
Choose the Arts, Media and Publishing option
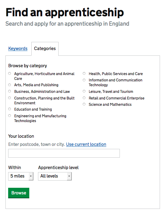(9, 85)
